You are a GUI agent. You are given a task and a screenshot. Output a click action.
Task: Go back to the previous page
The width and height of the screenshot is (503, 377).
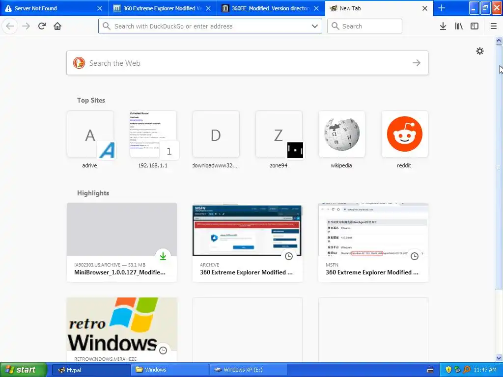pyautogui.click(x=10, y=26)
